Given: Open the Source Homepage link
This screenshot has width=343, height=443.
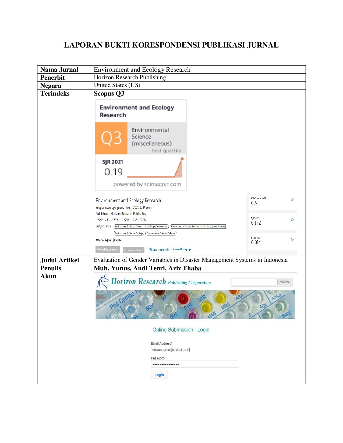Looking at the screenshot, I should coord(182,249).
